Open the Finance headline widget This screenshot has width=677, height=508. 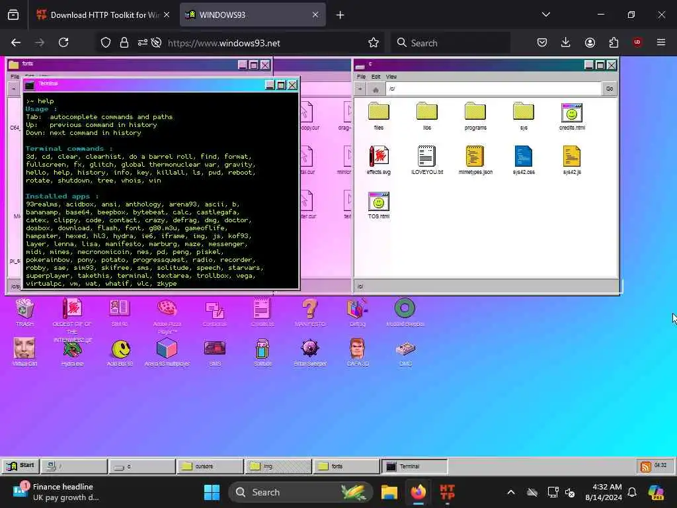click(56, 492)
